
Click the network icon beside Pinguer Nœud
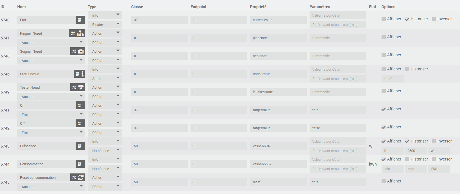point(80,34)
